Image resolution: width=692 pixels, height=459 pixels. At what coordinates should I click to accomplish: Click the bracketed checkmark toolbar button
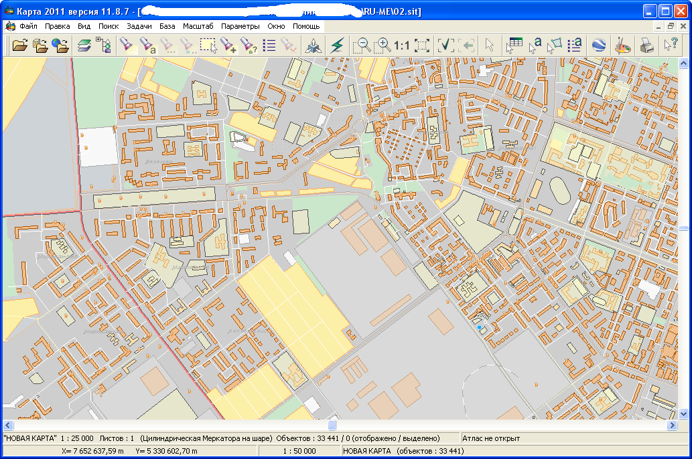click(x=445, y=45)
